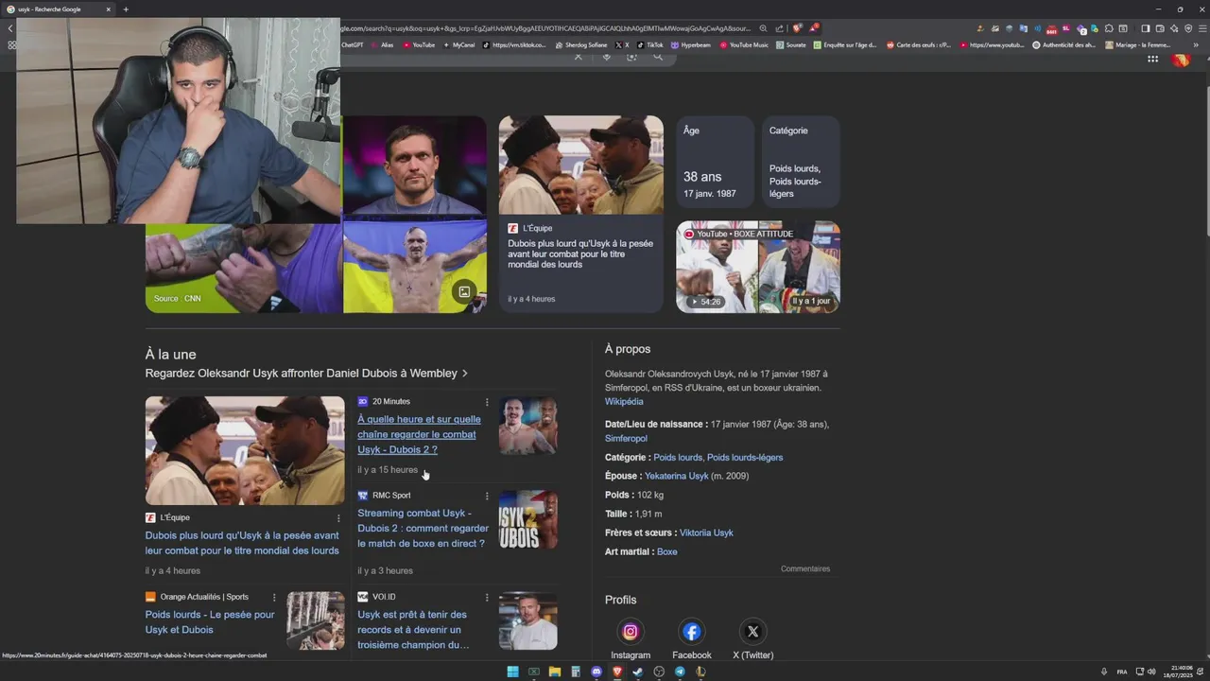This screenshot has height=681, width=1210.
Task: Open the X (Twitter) profile icon
Action: [752, 631]
